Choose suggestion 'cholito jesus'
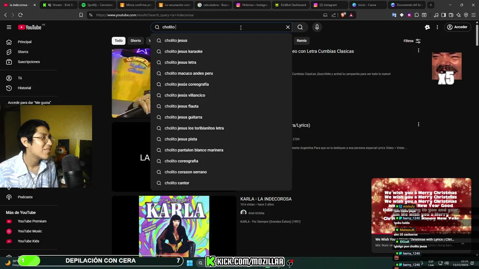 pyautogui.click(x=221, y=40)
